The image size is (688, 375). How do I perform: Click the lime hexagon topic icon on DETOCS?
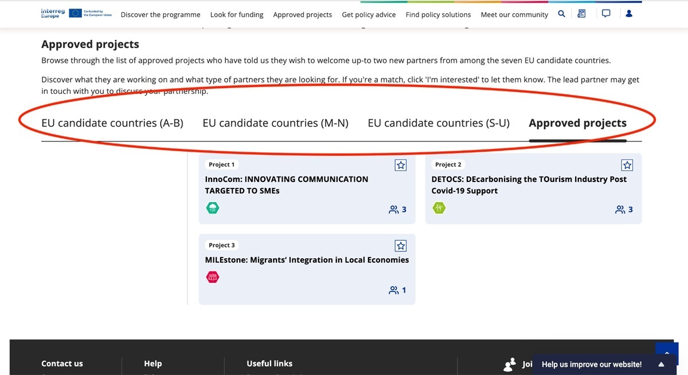click(439, 208)
